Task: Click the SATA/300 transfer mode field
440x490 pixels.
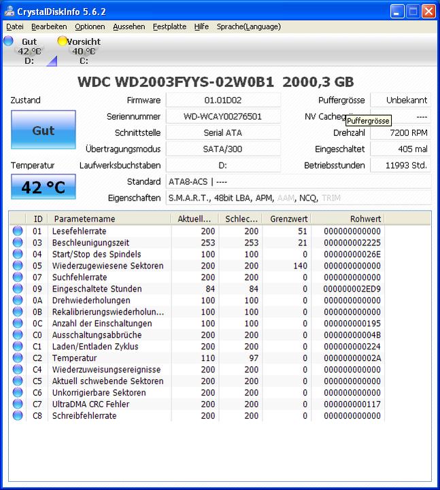Action: pyautogui.click(x=223, y=149)
